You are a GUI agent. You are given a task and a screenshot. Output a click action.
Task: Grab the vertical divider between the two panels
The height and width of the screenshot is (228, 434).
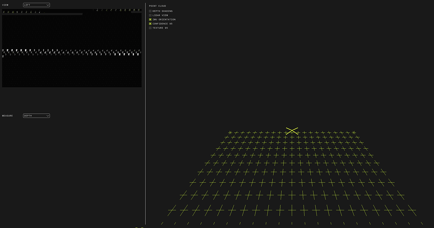point(145,114)
